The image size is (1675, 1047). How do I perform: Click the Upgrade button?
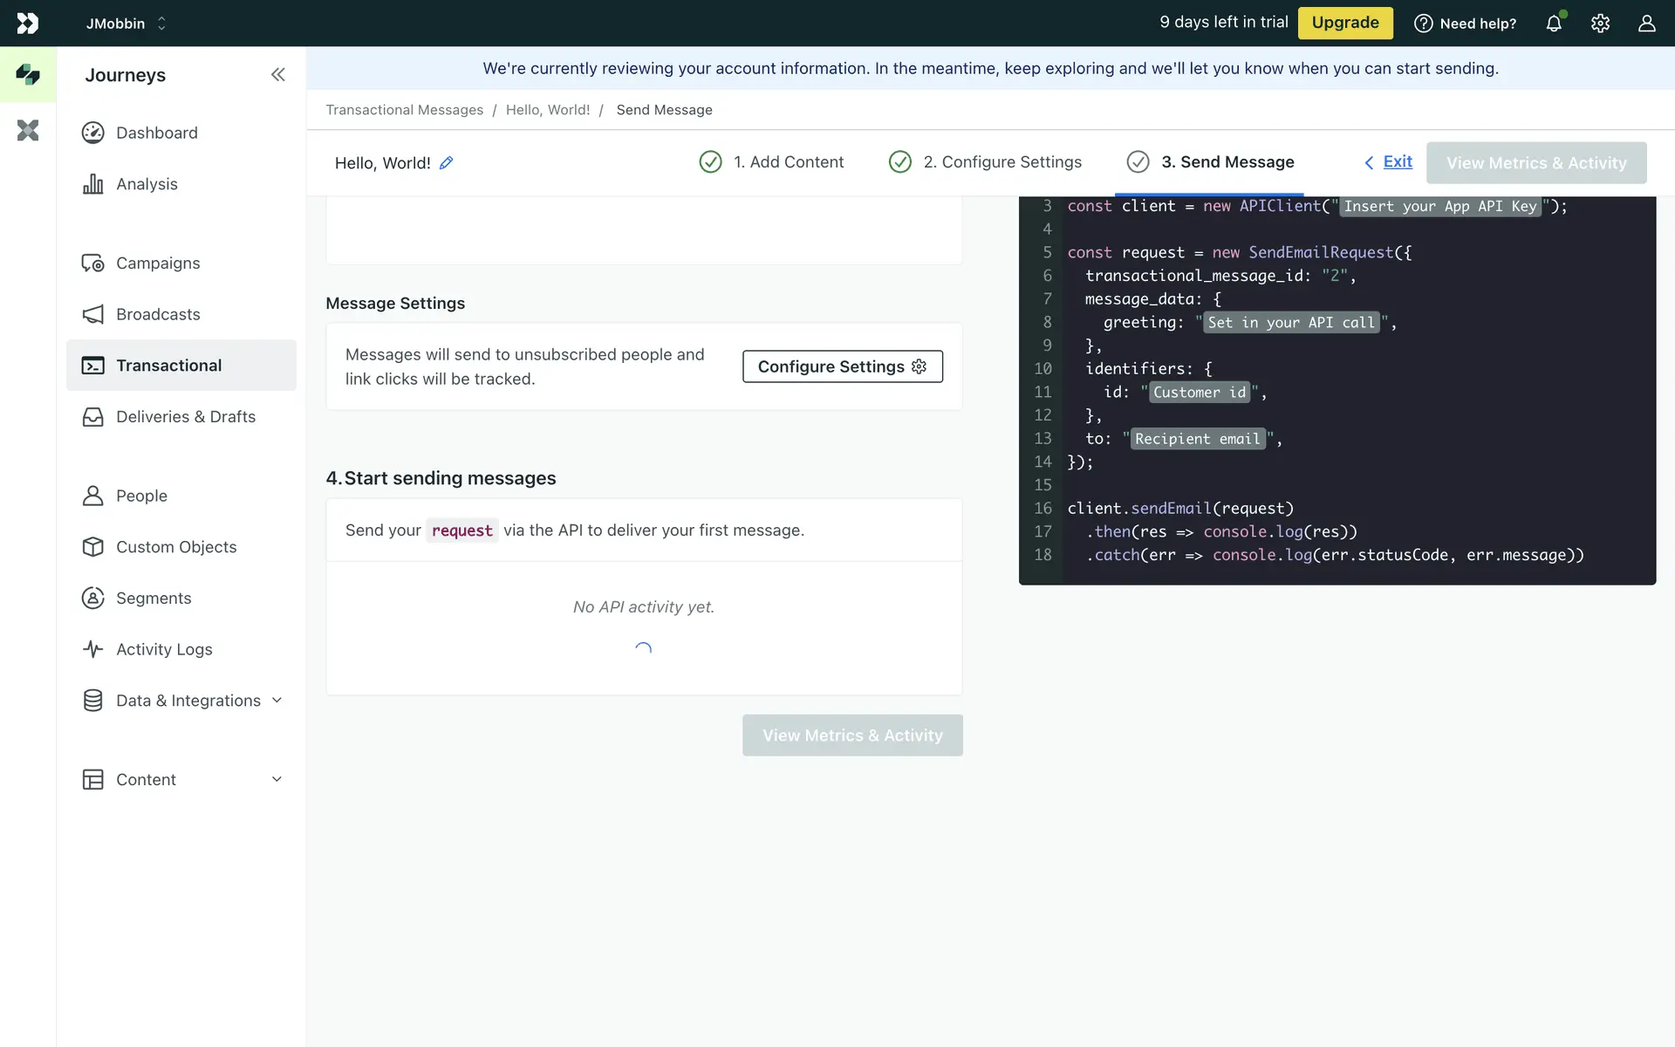pyautogui.click(x=1344, y=23)
